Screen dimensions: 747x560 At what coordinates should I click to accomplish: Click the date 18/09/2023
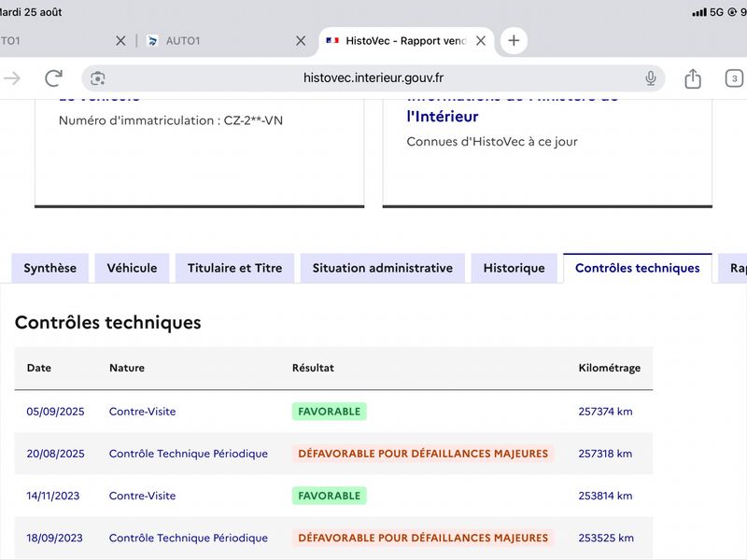point(54,538)
